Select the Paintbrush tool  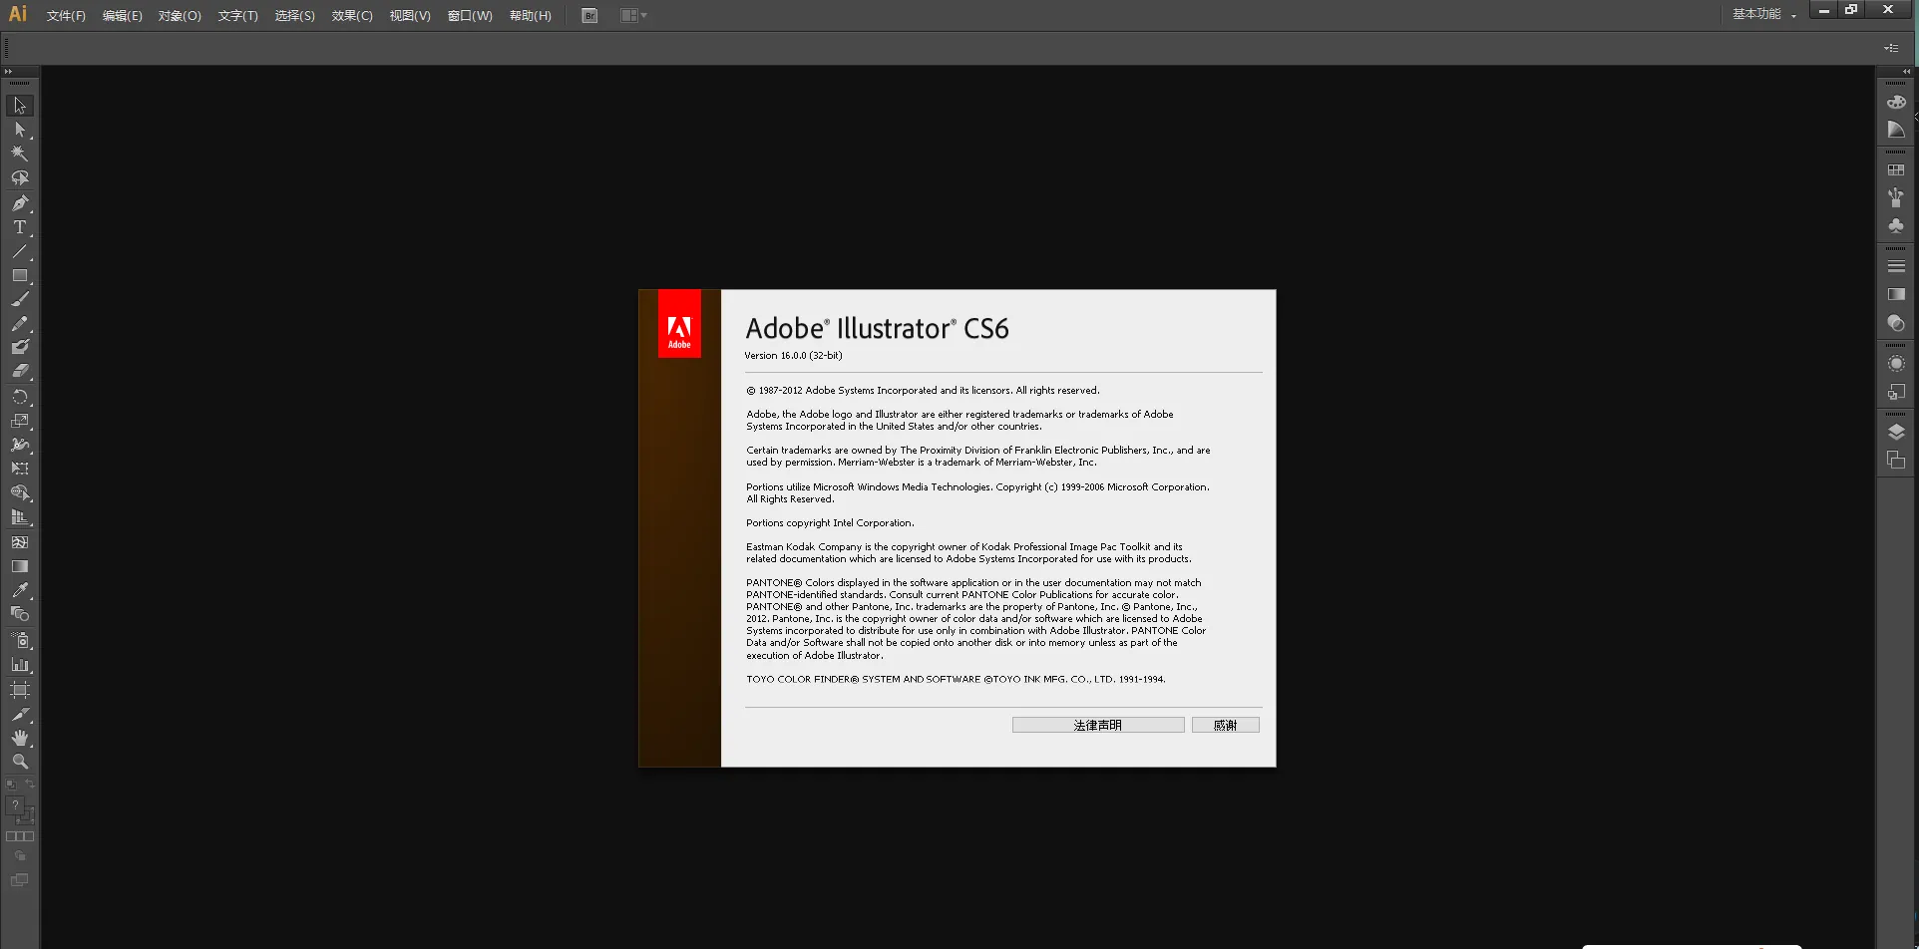pyautogui.click(x=20, y=299)
